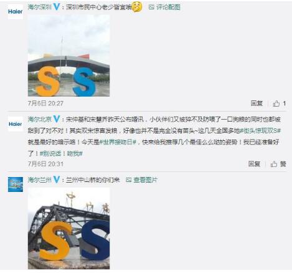Image resolution: width=292 pixels, height=273 pixels.
Task: Open hashtag #街头惊现双S#
Action: pos(260,131)
